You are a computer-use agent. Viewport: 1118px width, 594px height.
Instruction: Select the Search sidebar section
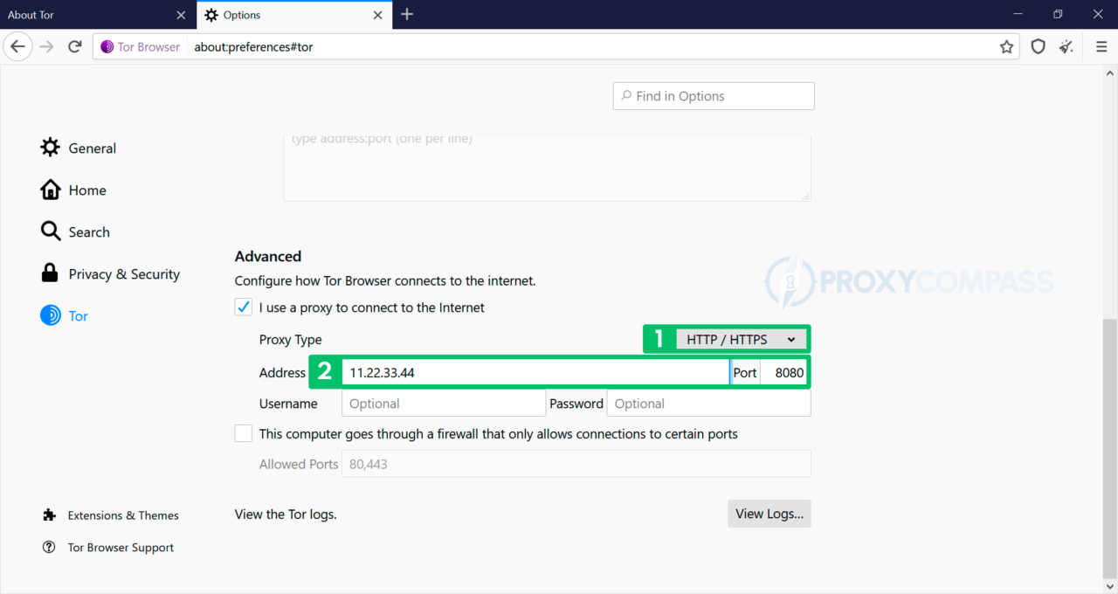click(x=87, y=231)
